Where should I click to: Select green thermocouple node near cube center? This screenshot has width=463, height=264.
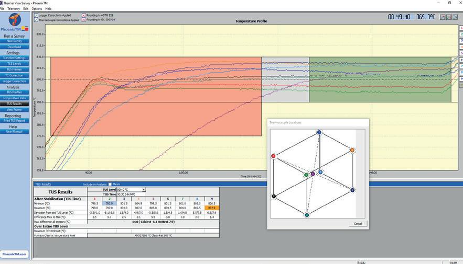(306, 175)
